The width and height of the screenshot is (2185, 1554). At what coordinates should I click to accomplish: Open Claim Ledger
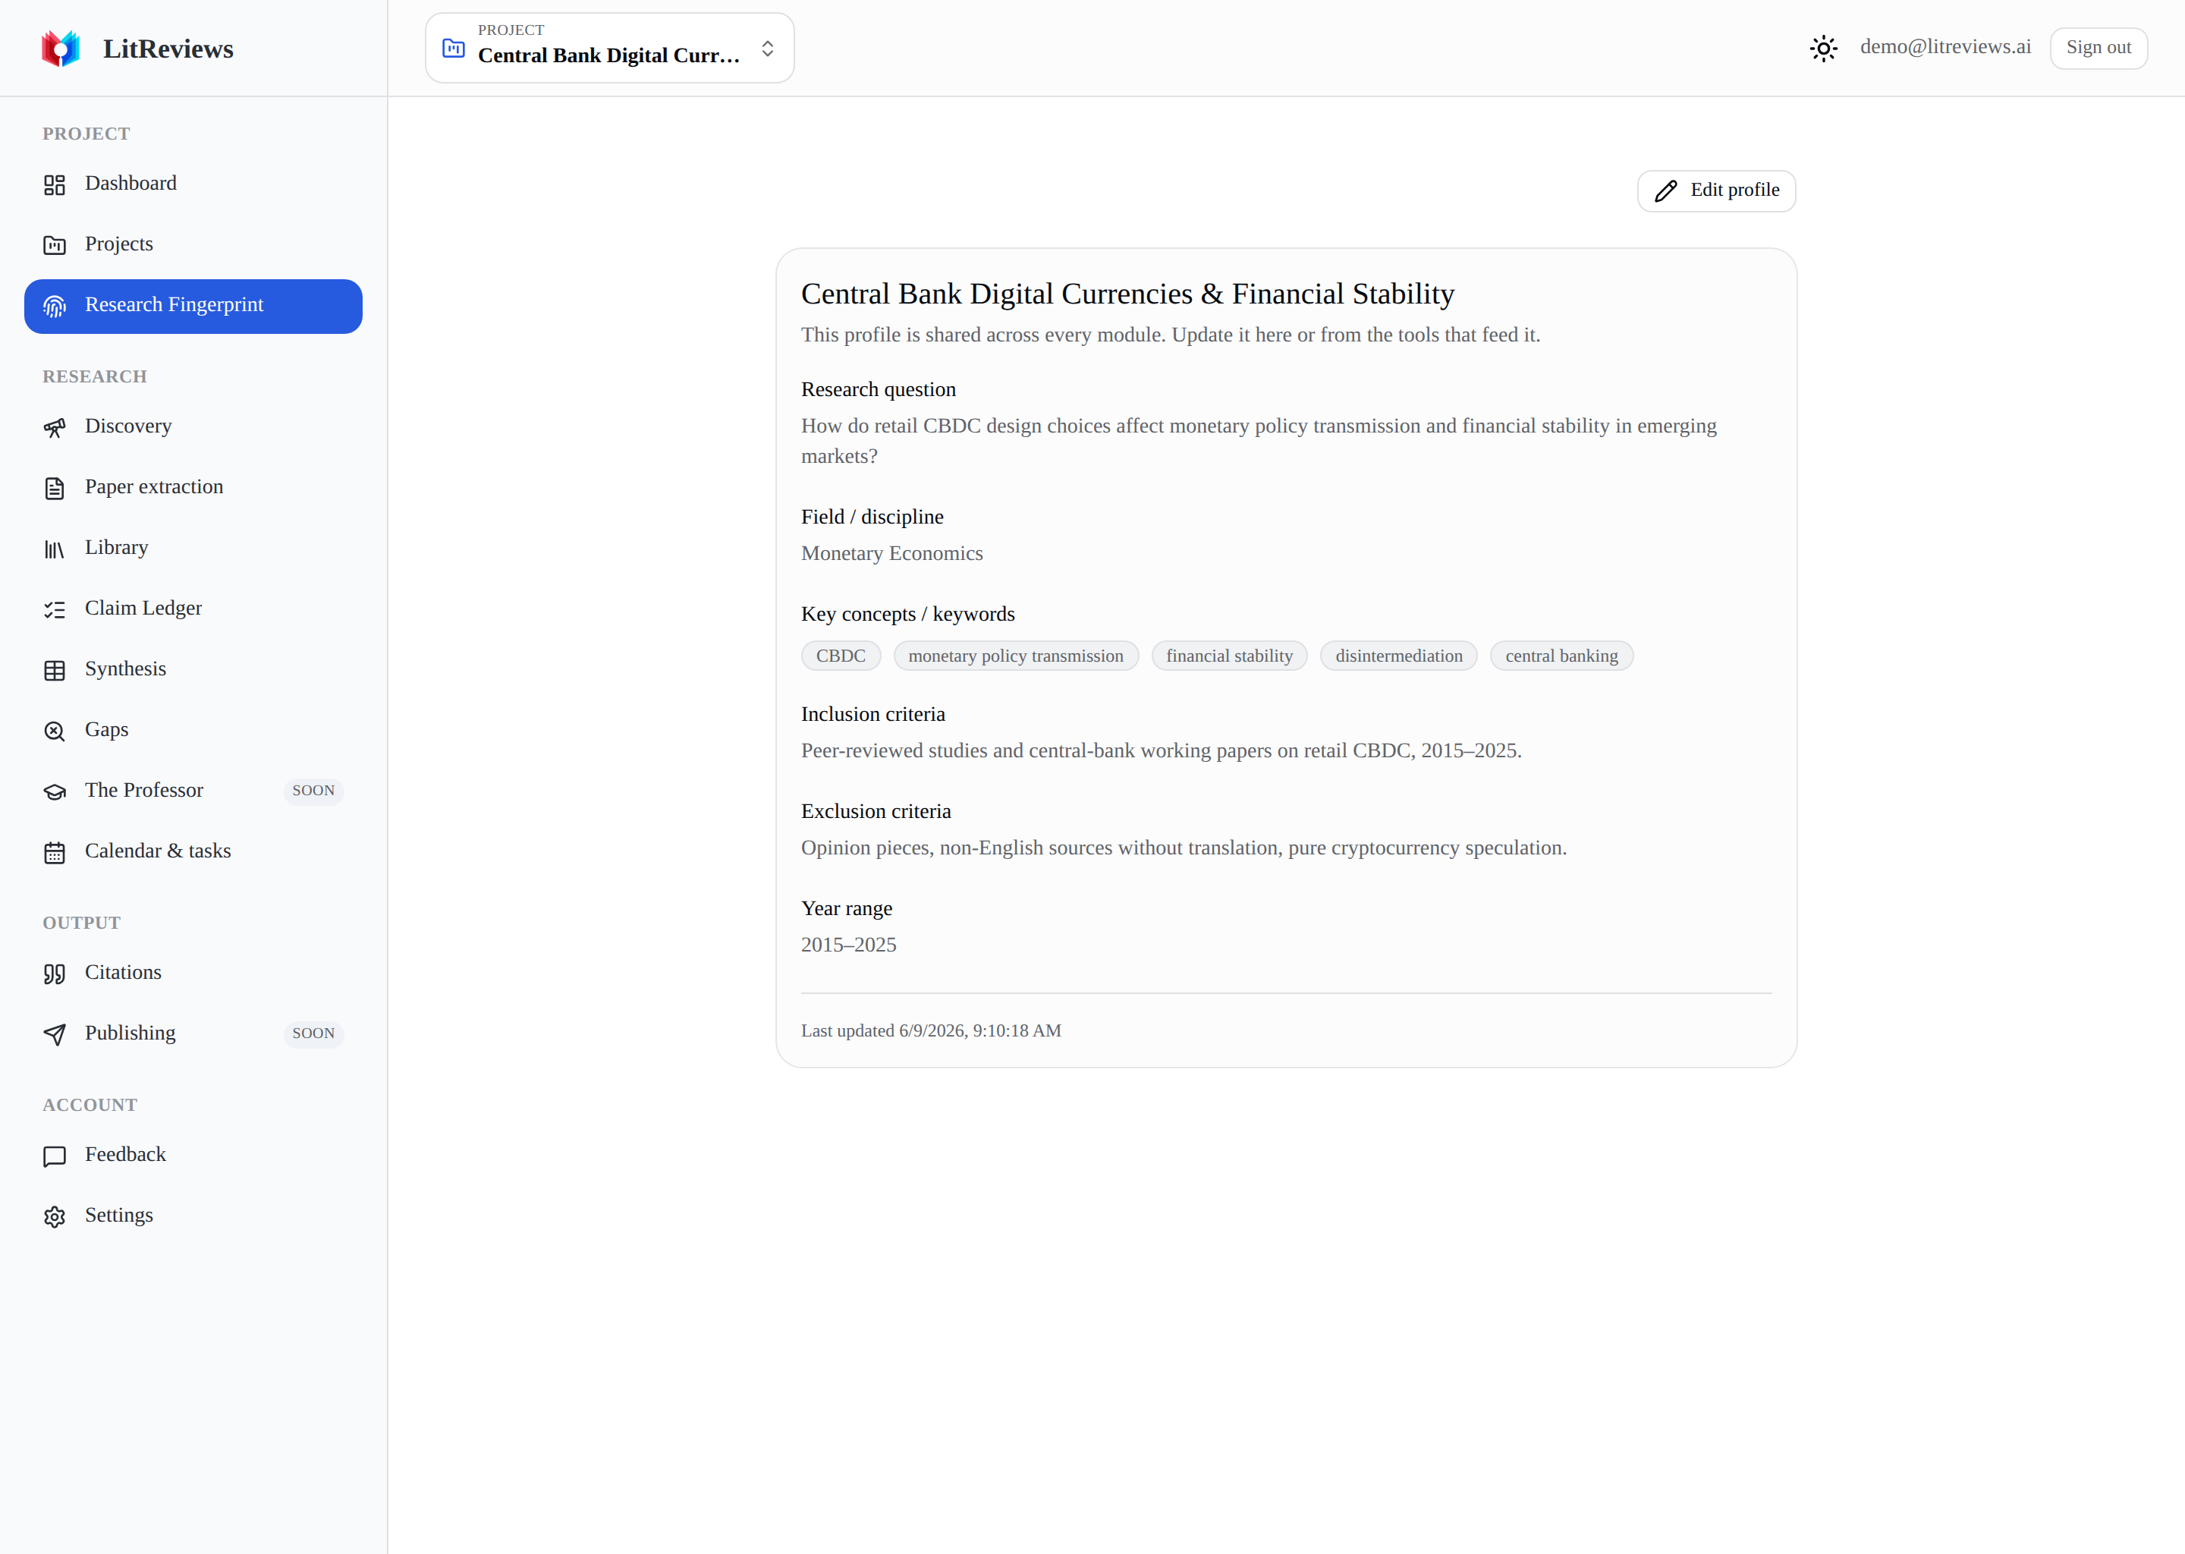(193, 609)
